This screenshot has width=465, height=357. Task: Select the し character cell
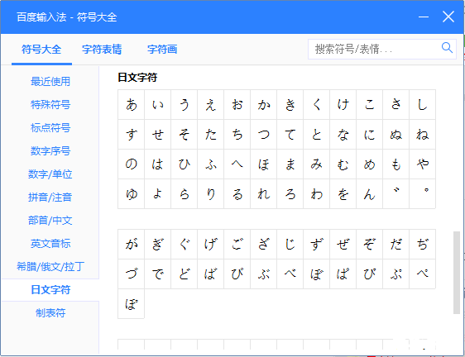(x=422, y=105)
